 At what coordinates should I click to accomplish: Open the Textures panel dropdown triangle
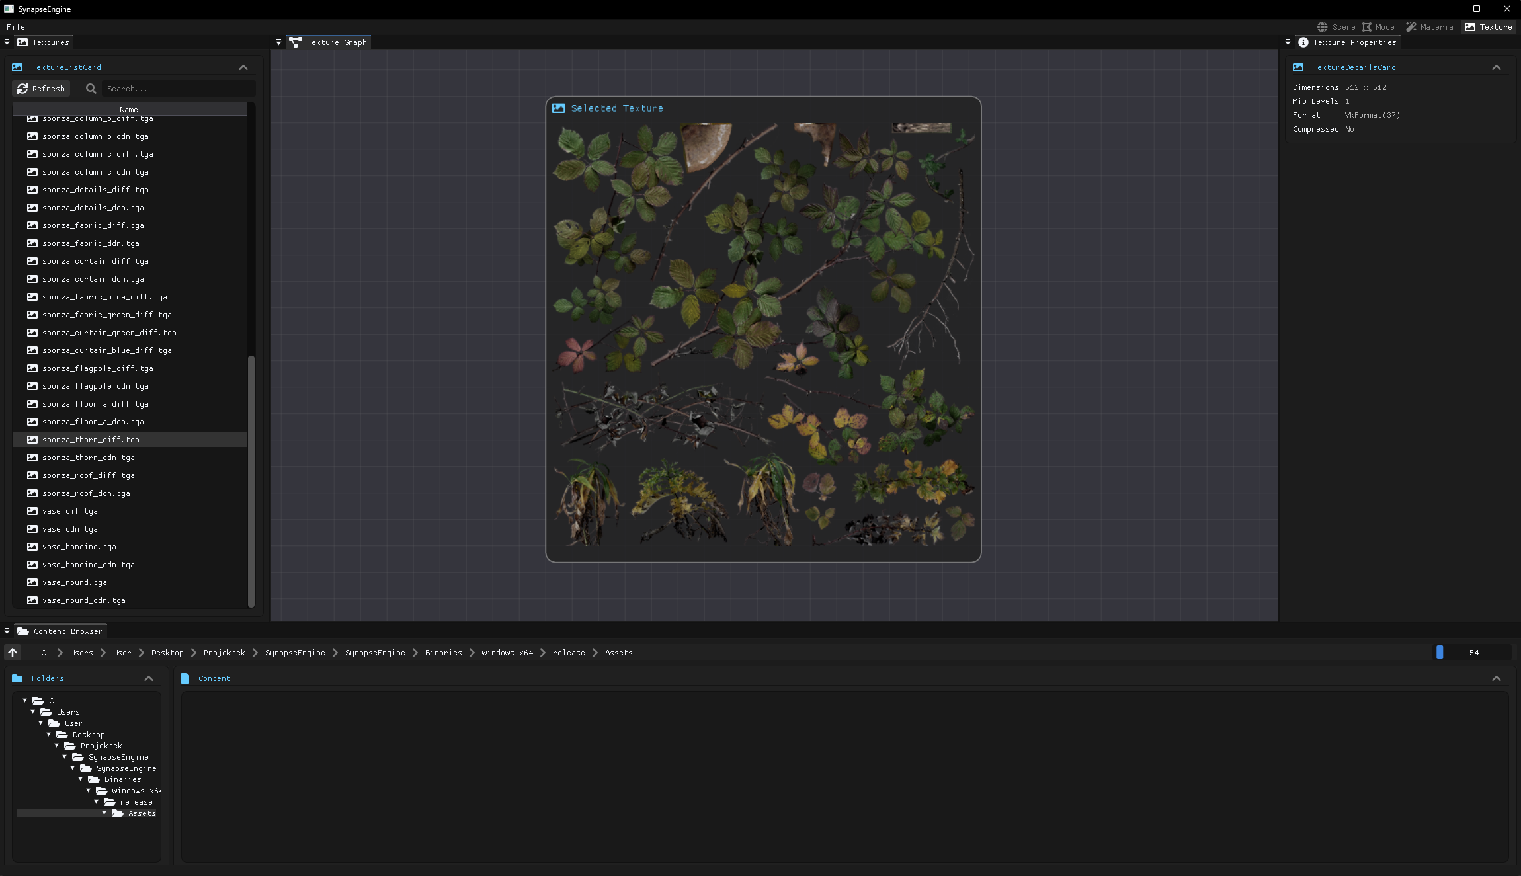pos(7,42)
